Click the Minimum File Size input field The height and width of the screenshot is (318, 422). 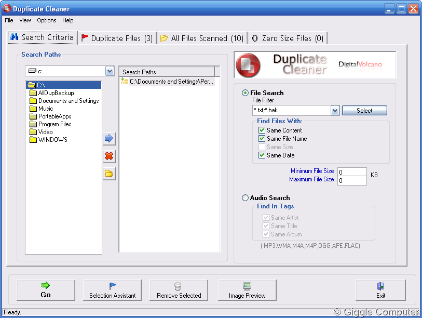point(352,172)
